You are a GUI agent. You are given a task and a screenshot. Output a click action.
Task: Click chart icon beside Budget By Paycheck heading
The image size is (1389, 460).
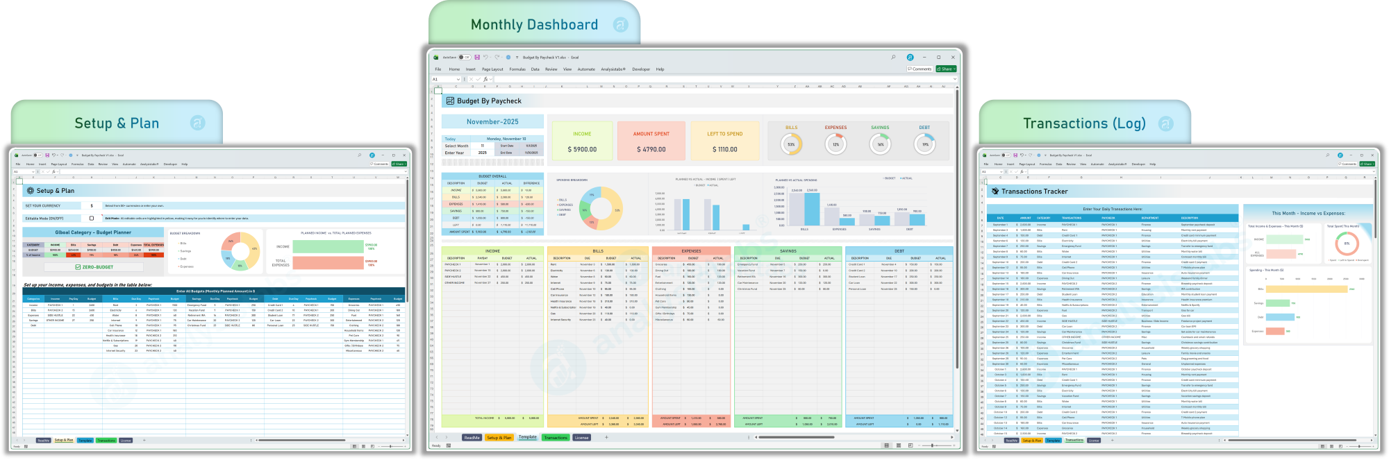tap(450, 101)
